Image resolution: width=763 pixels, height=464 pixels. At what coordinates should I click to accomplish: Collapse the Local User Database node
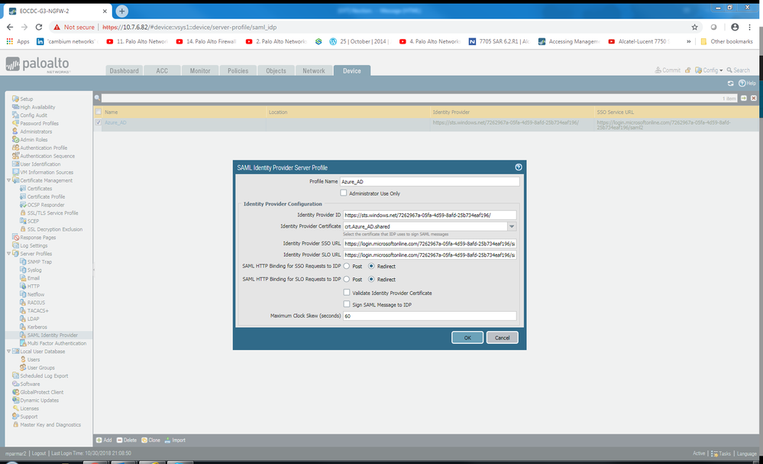[8, 351]
